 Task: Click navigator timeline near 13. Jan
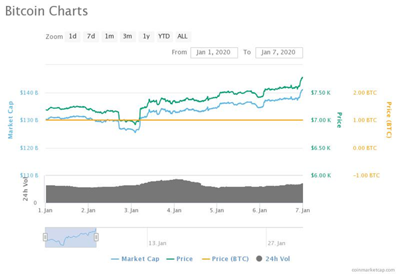coord(157,243)
